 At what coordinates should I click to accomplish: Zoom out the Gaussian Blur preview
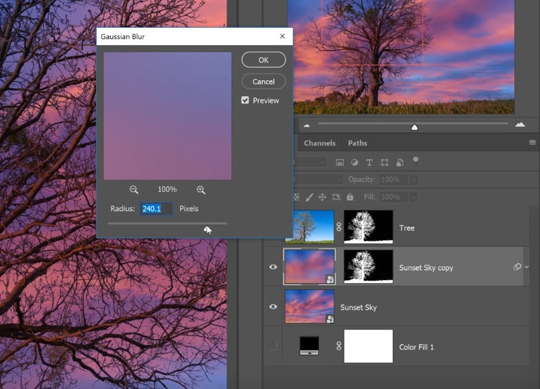pos(134,190)
